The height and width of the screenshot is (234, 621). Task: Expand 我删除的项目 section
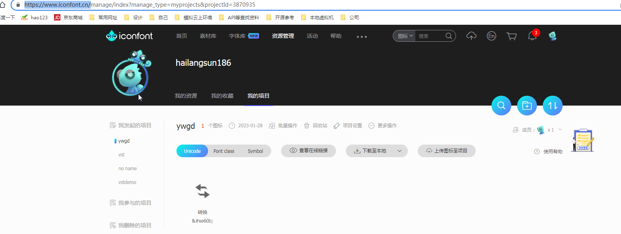click(131, 225)
